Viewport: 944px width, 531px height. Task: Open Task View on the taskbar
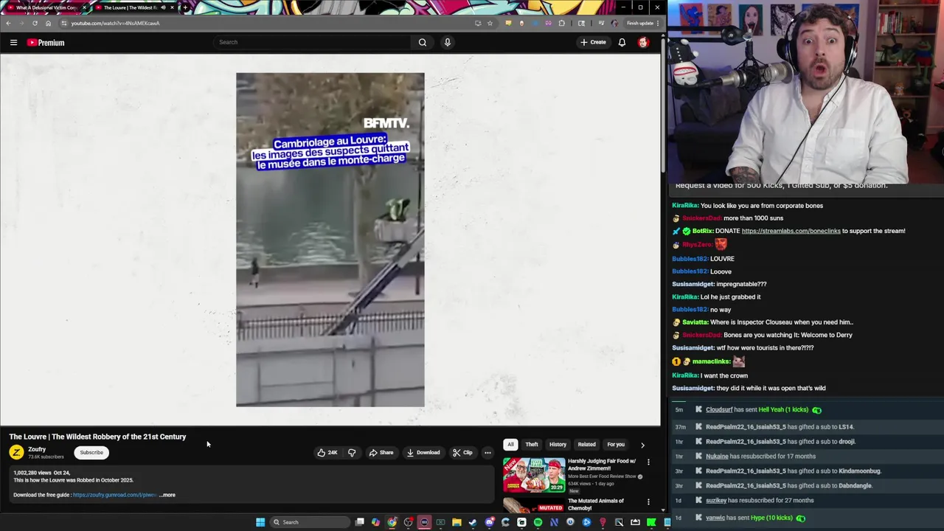(x=359, y=522)
